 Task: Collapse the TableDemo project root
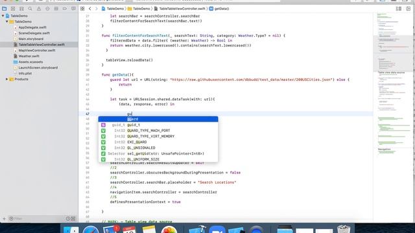pos(3,16)
